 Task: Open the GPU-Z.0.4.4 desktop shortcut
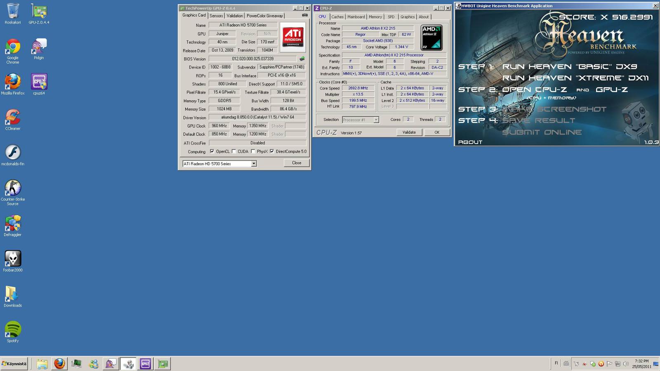[x=39, y=14]
